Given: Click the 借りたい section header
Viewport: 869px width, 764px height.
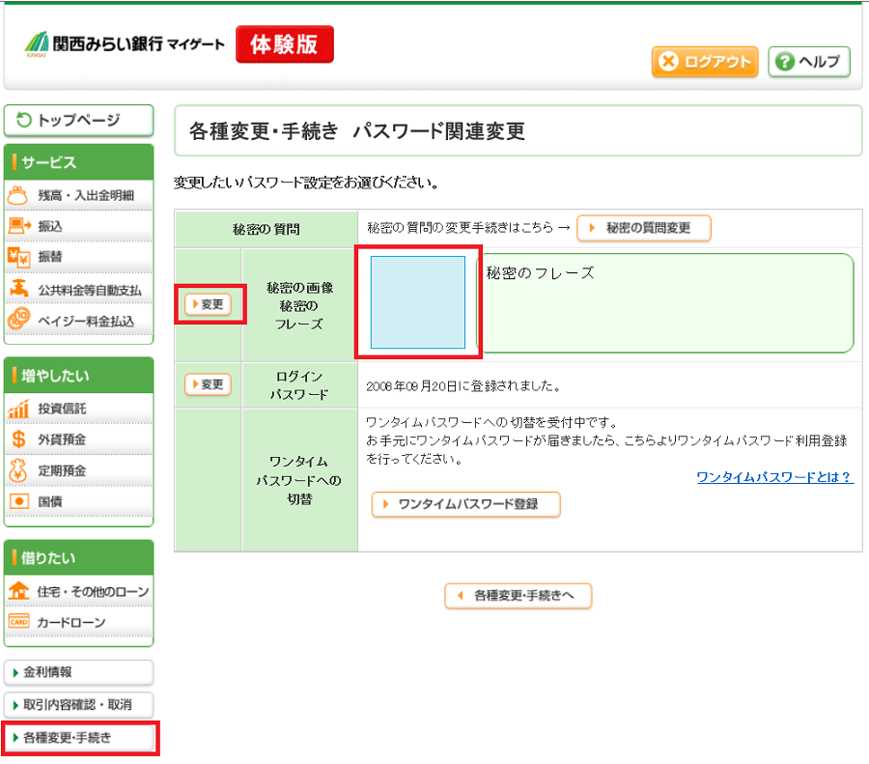Looking at the screenshot, I should tap(79, 557).
